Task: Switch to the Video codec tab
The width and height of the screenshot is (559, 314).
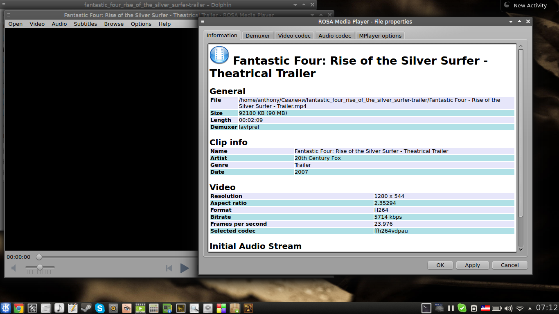Action: tap(294, 36)
